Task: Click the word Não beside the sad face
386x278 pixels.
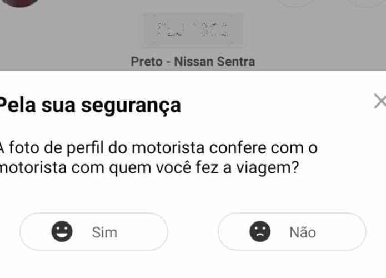Action: pyautogui.click(x=303, y=232)
